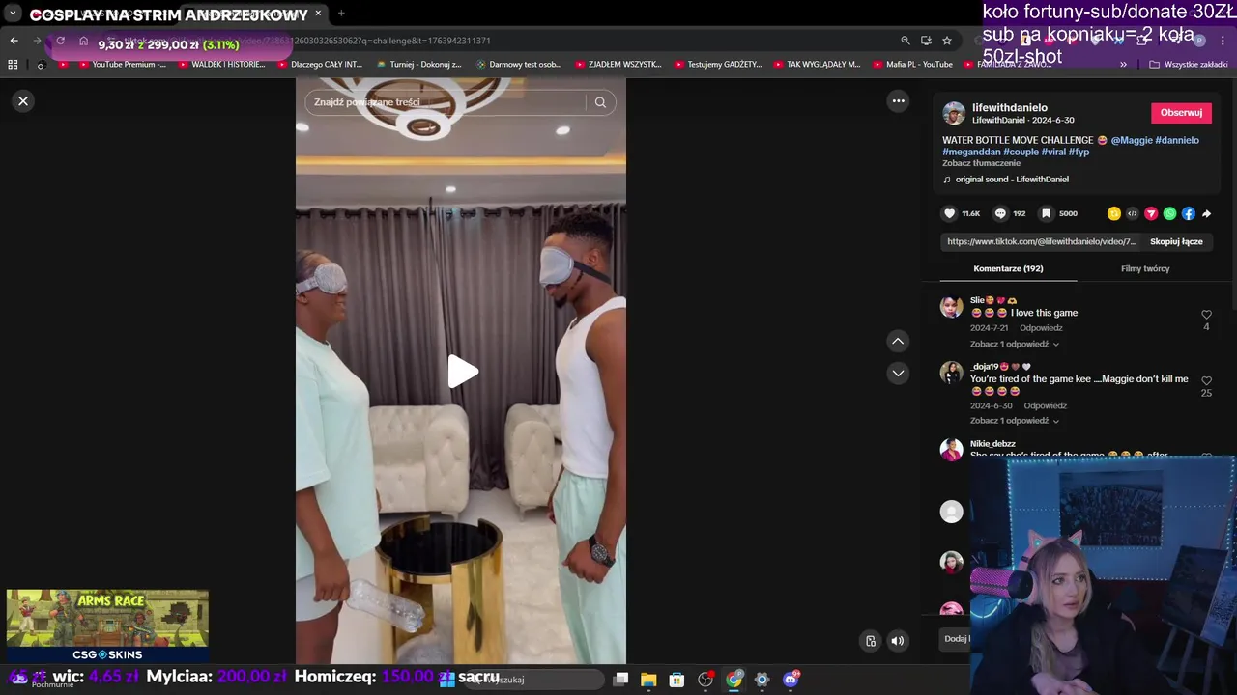
Task: Open Microsoft Store from the taskbar
Action: pos(676,680)
